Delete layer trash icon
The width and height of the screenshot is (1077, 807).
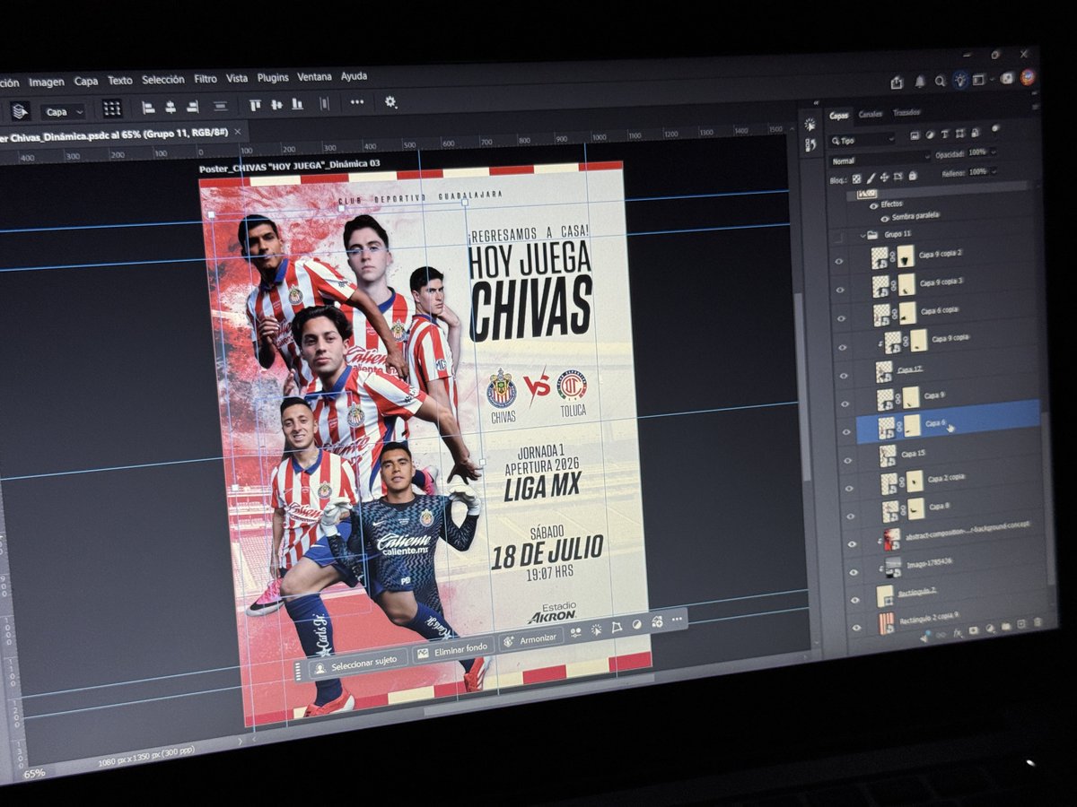click(x=1038, y=622)
